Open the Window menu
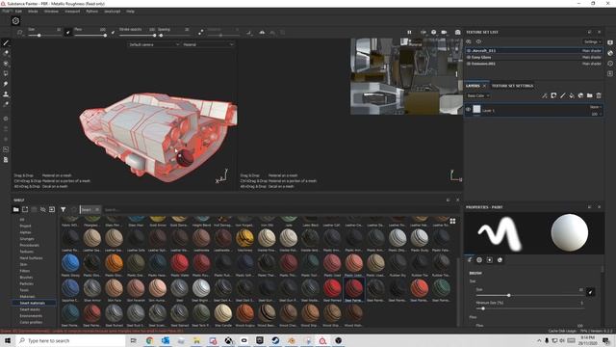This screenshot has height=347, width=616. 51,12
